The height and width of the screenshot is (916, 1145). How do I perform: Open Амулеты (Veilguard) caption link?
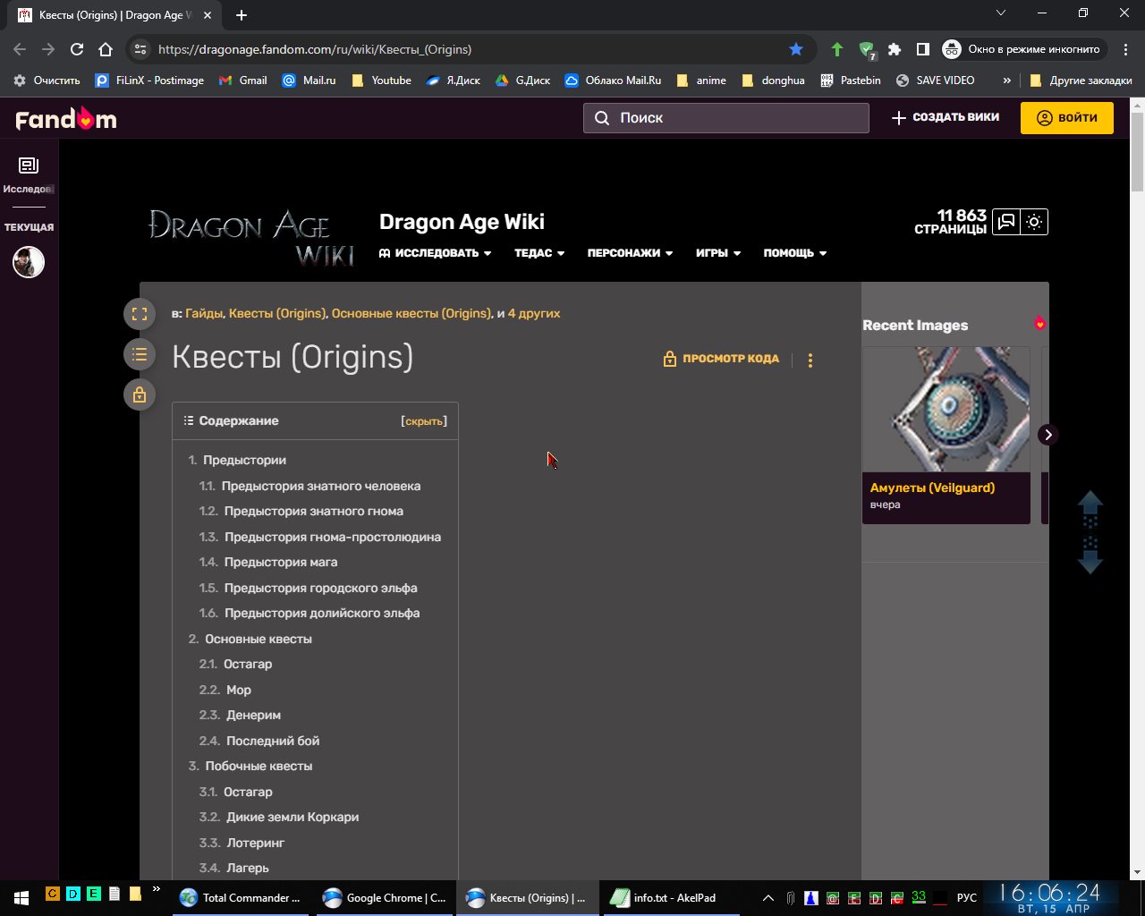[932, 488]
